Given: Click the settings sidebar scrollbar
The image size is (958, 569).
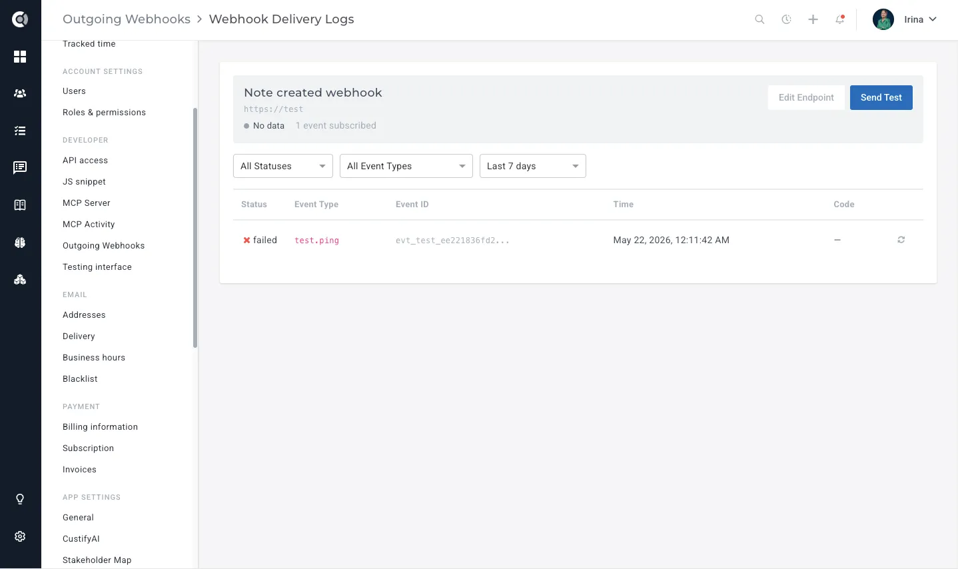Looking at the screenshot, I should (195, 228).
